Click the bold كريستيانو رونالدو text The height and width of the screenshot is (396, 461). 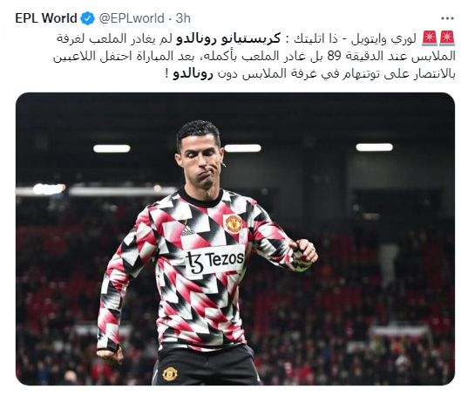tap(228, 38)
